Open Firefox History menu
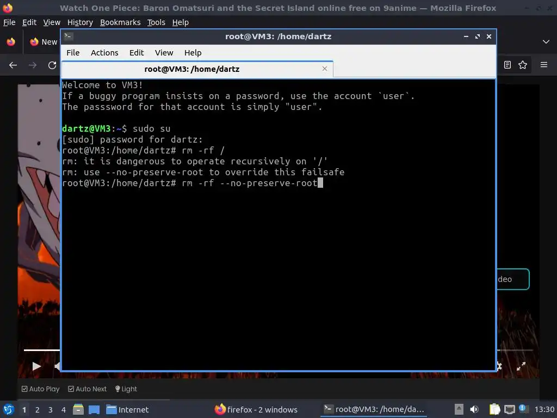Screen dimensions: 557x418 80,22
